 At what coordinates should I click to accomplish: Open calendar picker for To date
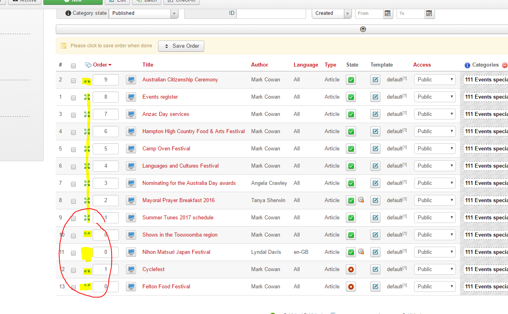(x=429, y=13)
